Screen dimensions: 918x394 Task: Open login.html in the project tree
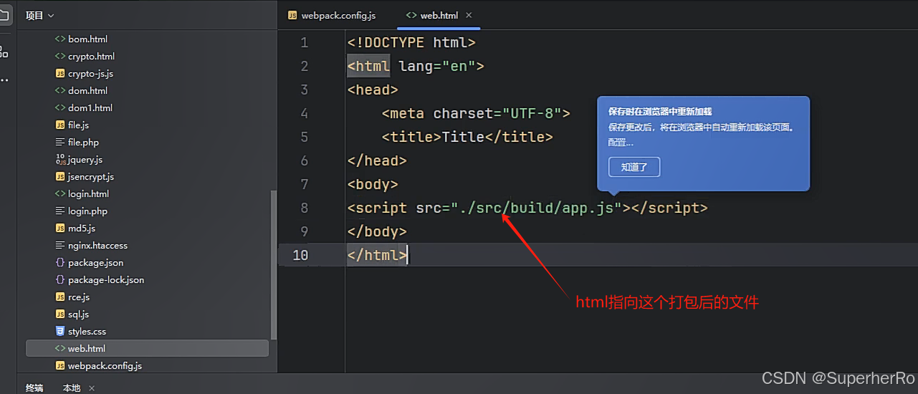[88, 194]
